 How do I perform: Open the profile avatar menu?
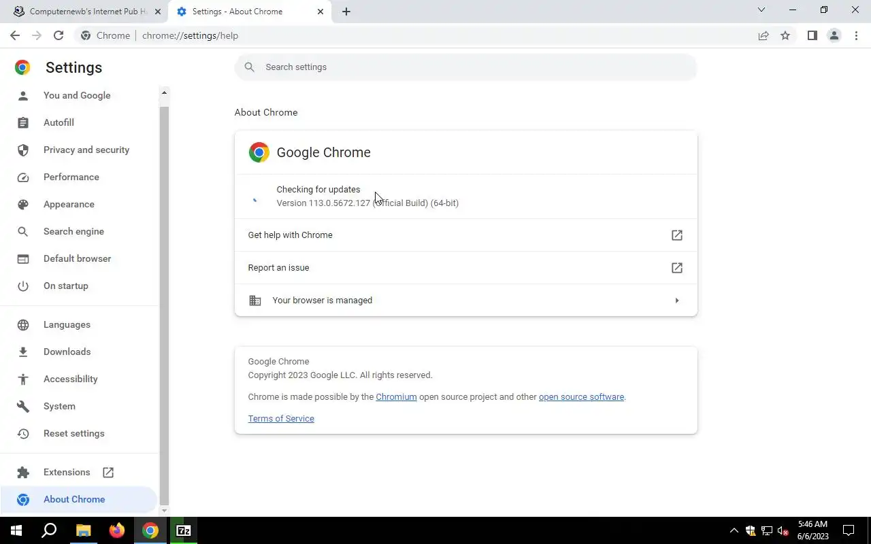click(834, 35)
